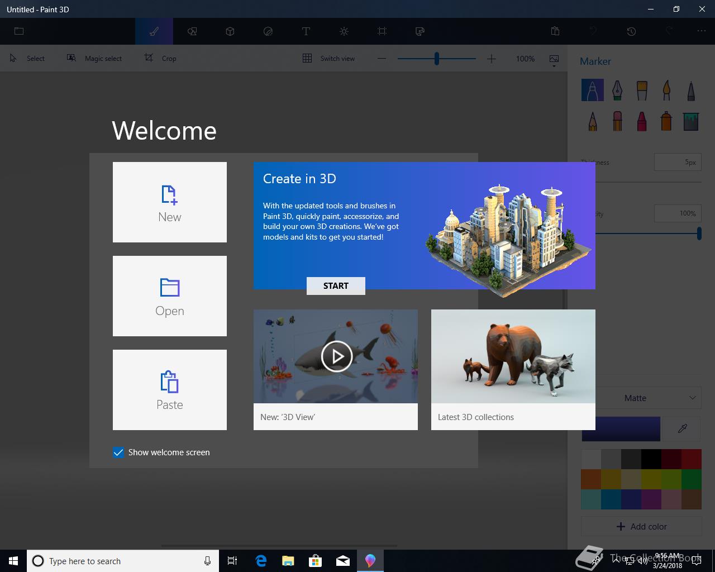Click the Paste clipboard icon in toolbar
The height and width of the screenshot is (572, 715).
coord(555,31)
